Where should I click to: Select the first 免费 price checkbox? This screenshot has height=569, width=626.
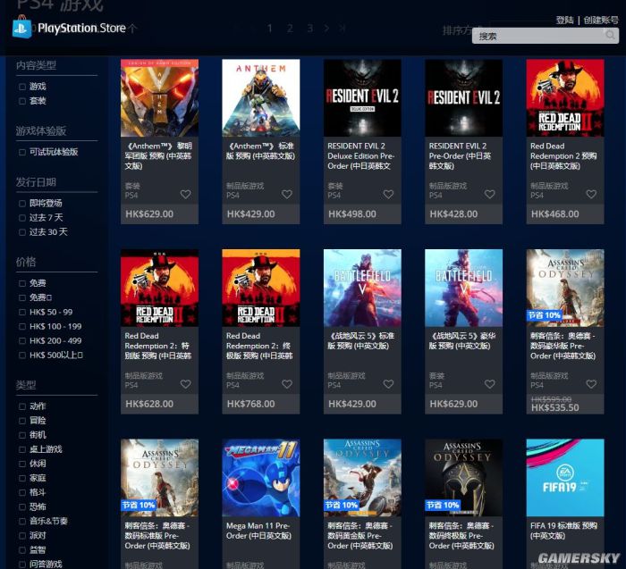click(22, 283)
